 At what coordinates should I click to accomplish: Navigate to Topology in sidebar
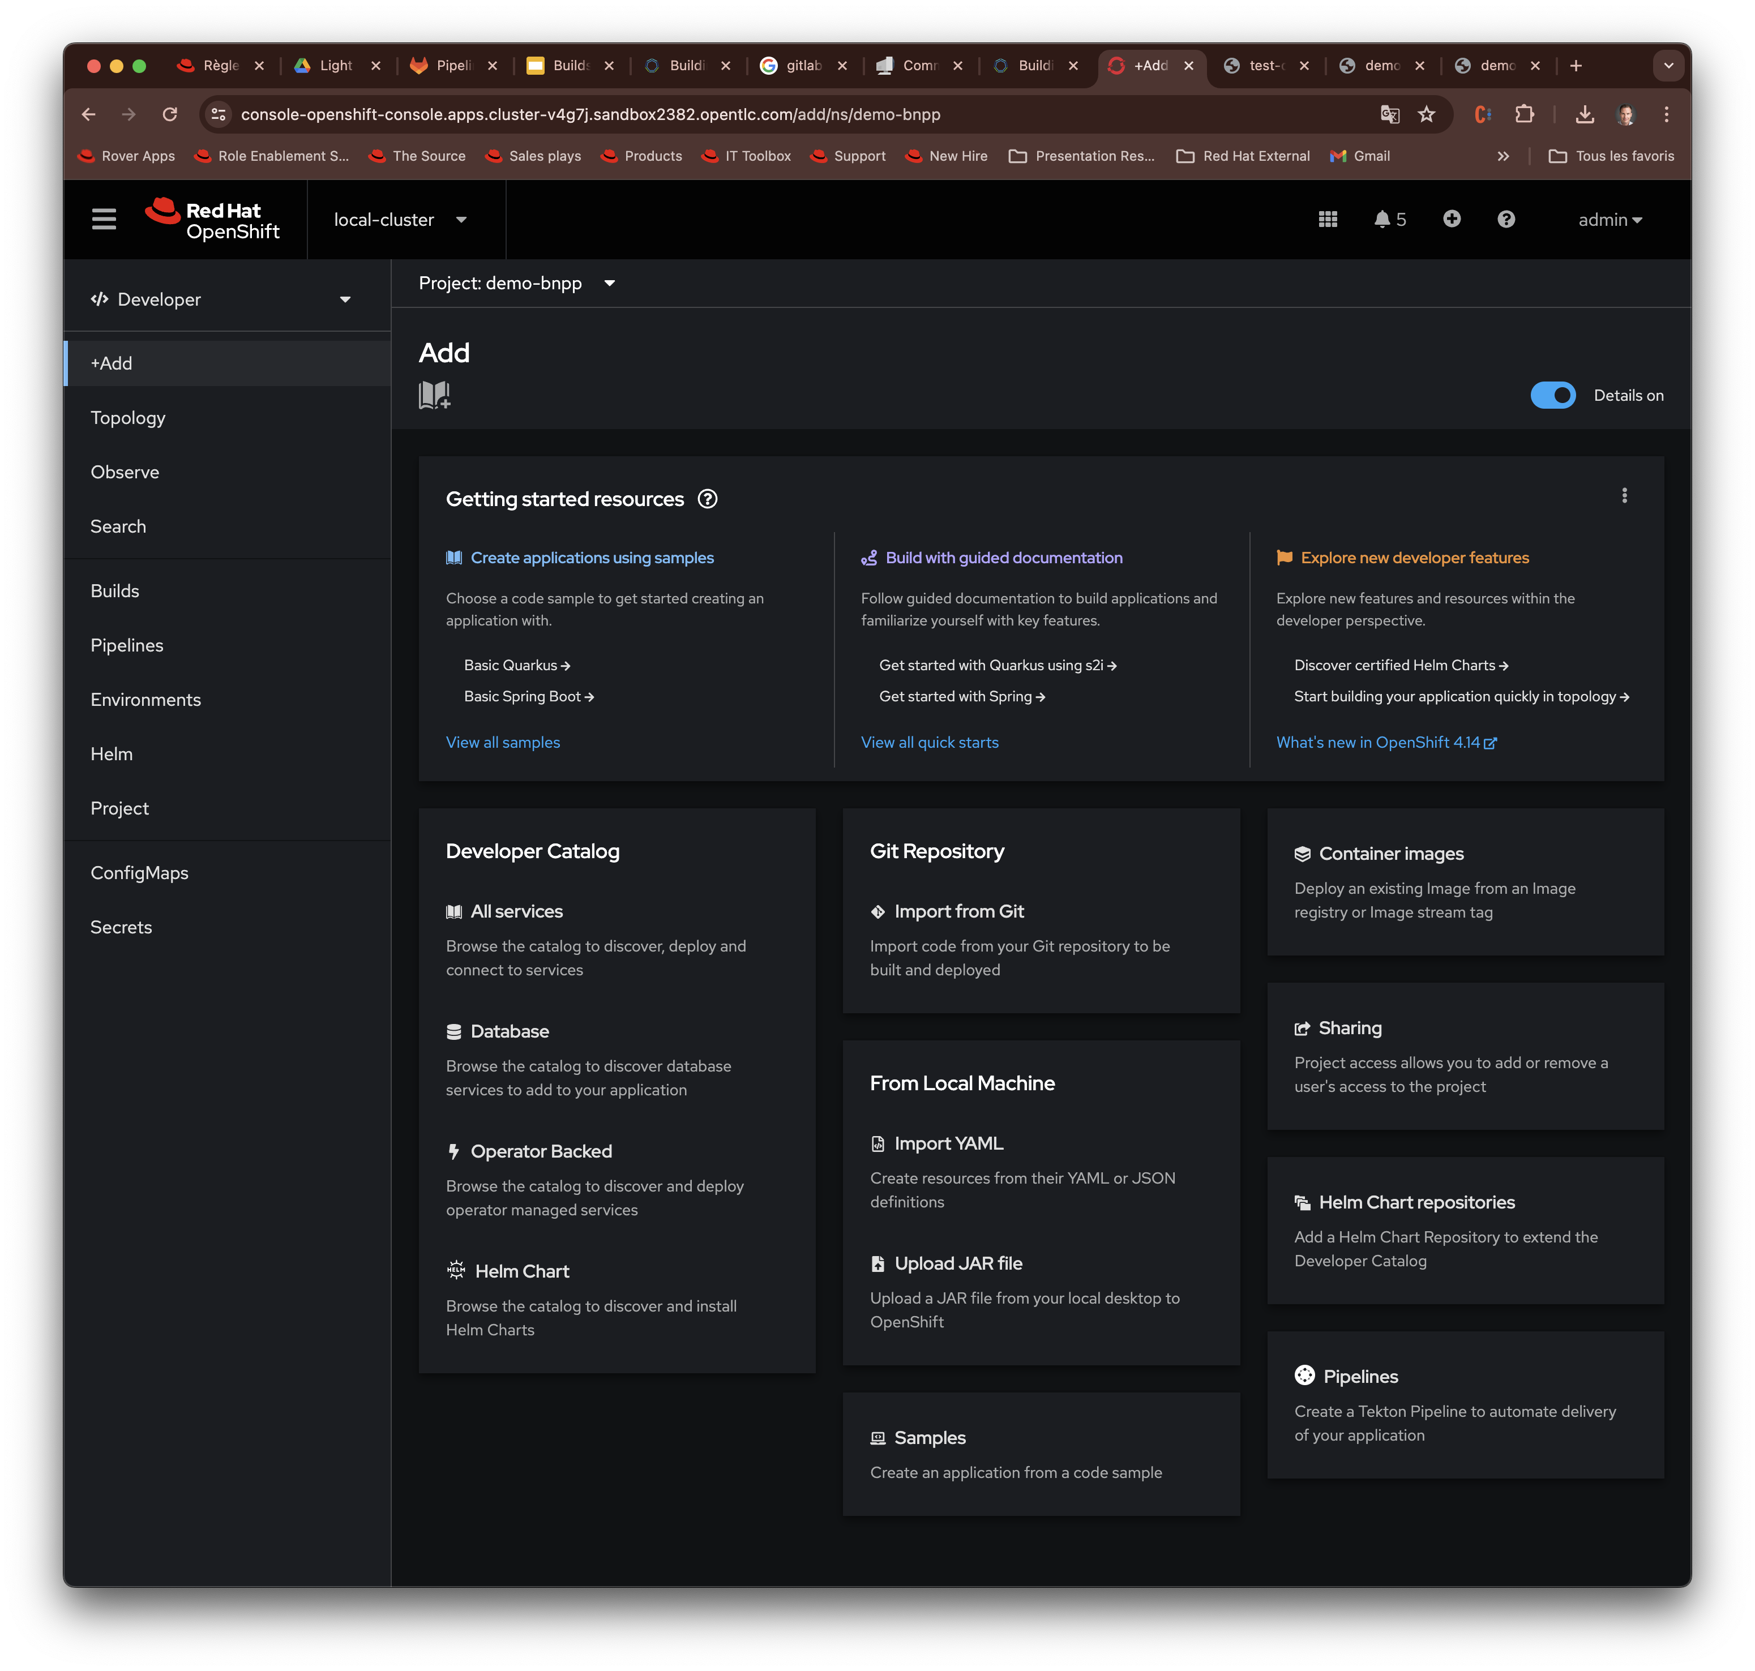point(129,418)
